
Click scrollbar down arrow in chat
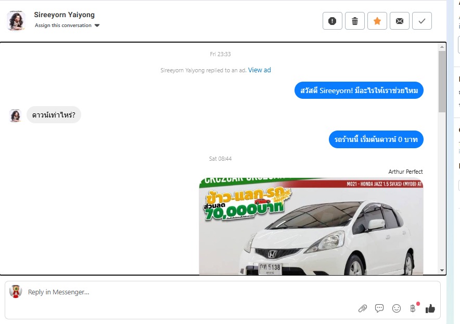(x=442, y=270)
